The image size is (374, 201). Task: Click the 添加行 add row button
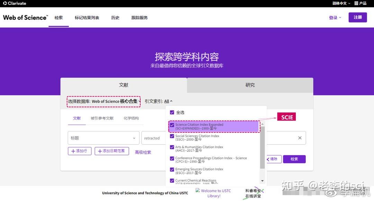(79, 151)
